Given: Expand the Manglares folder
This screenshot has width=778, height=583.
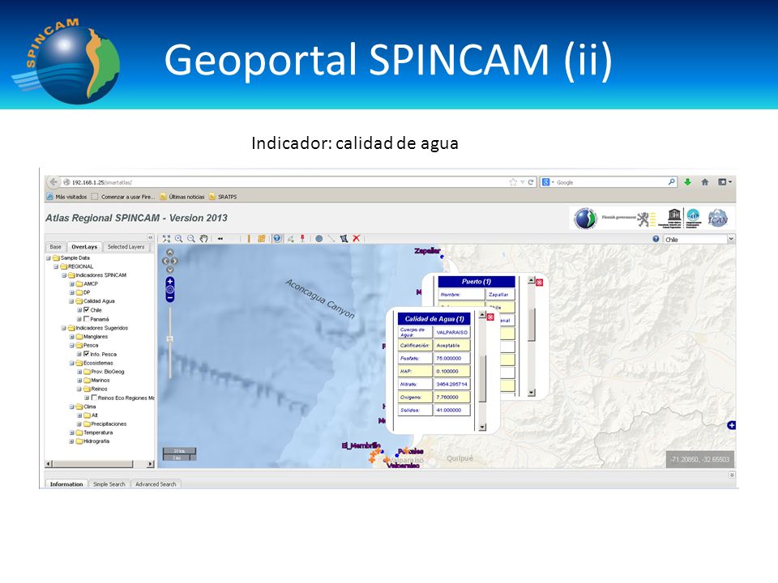Looking at the screenshot, I should [x=71, y=337].
